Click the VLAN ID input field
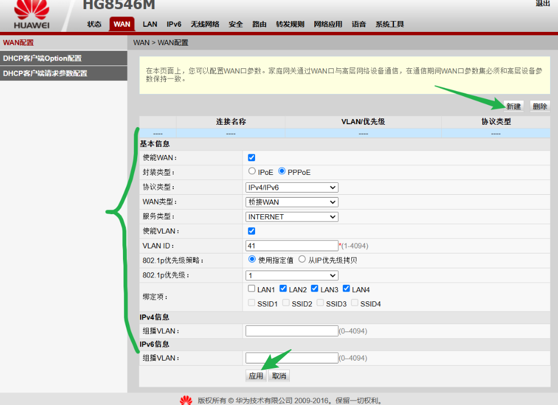 292,246
